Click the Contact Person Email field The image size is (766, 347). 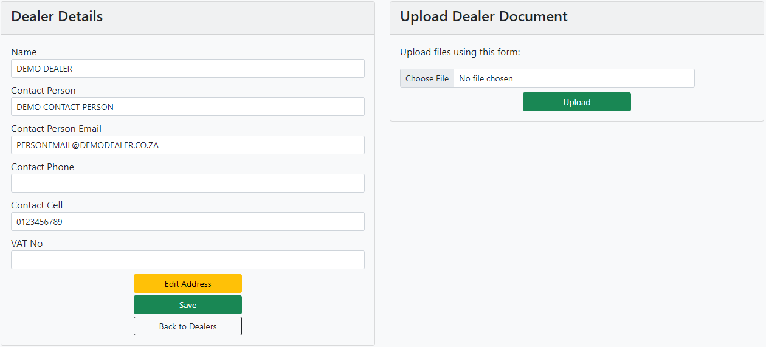coord(187,145)
